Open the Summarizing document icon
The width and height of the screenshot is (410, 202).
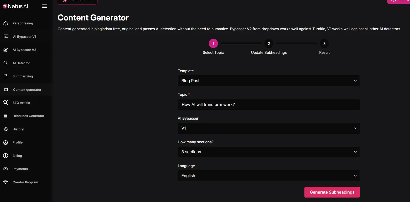(6, 76)
